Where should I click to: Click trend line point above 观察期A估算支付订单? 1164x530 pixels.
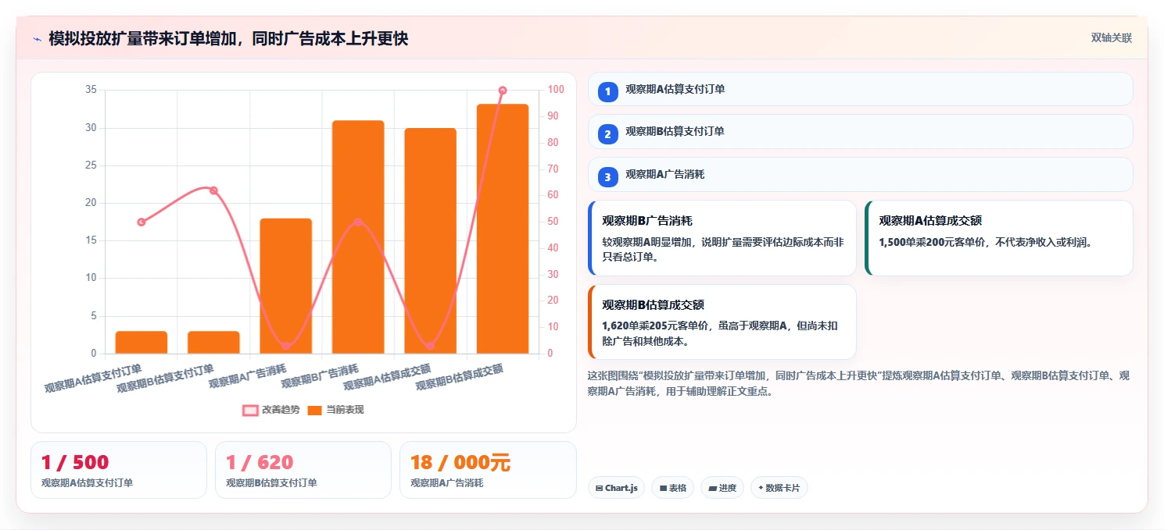[141, 222]
